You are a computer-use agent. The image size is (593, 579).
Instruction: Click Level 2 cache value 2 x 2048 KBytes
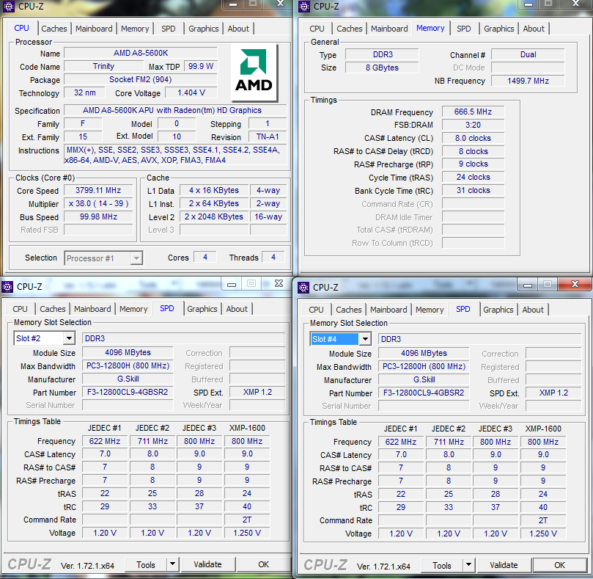(x=214, y=216)
